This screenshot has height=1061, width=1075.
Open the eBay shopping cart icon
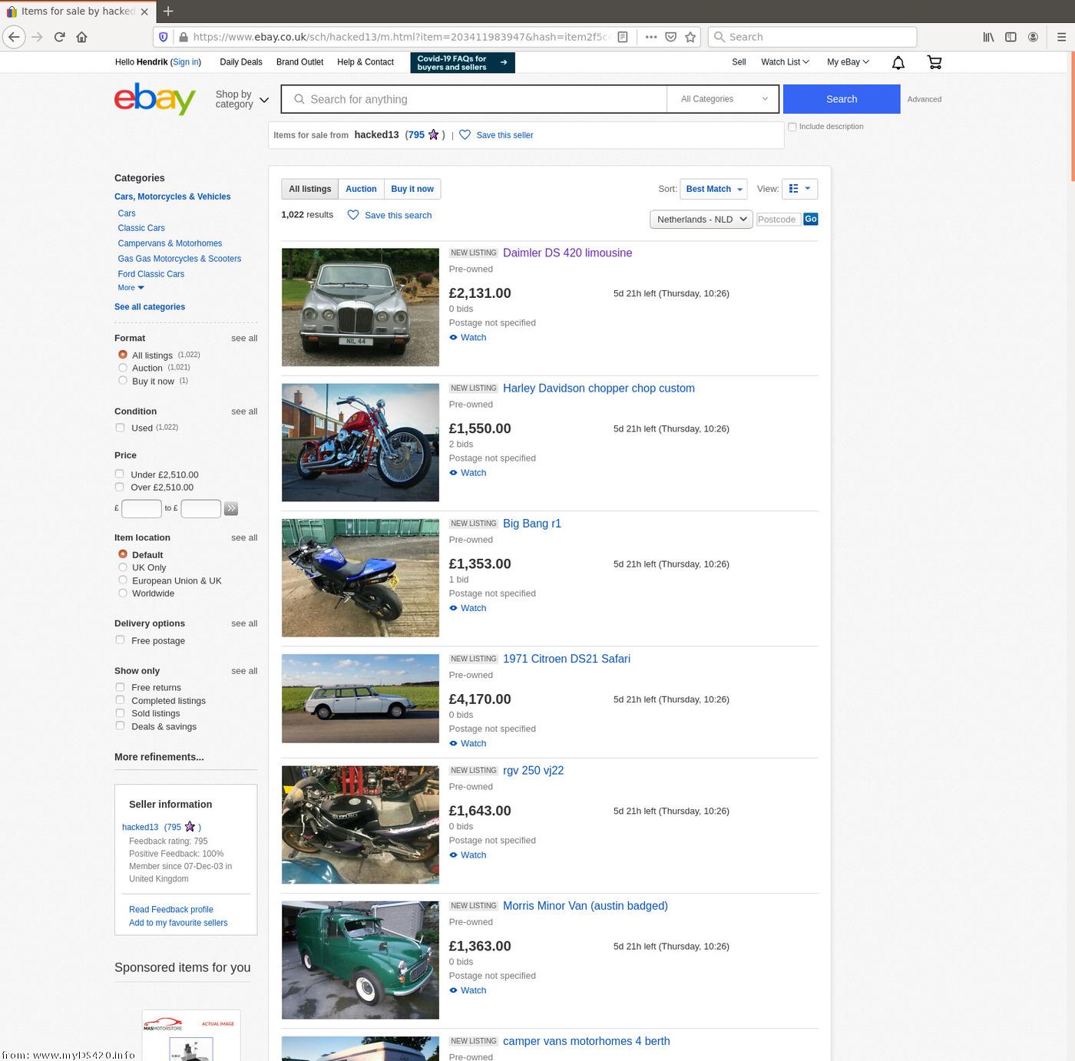click(934, 62)
